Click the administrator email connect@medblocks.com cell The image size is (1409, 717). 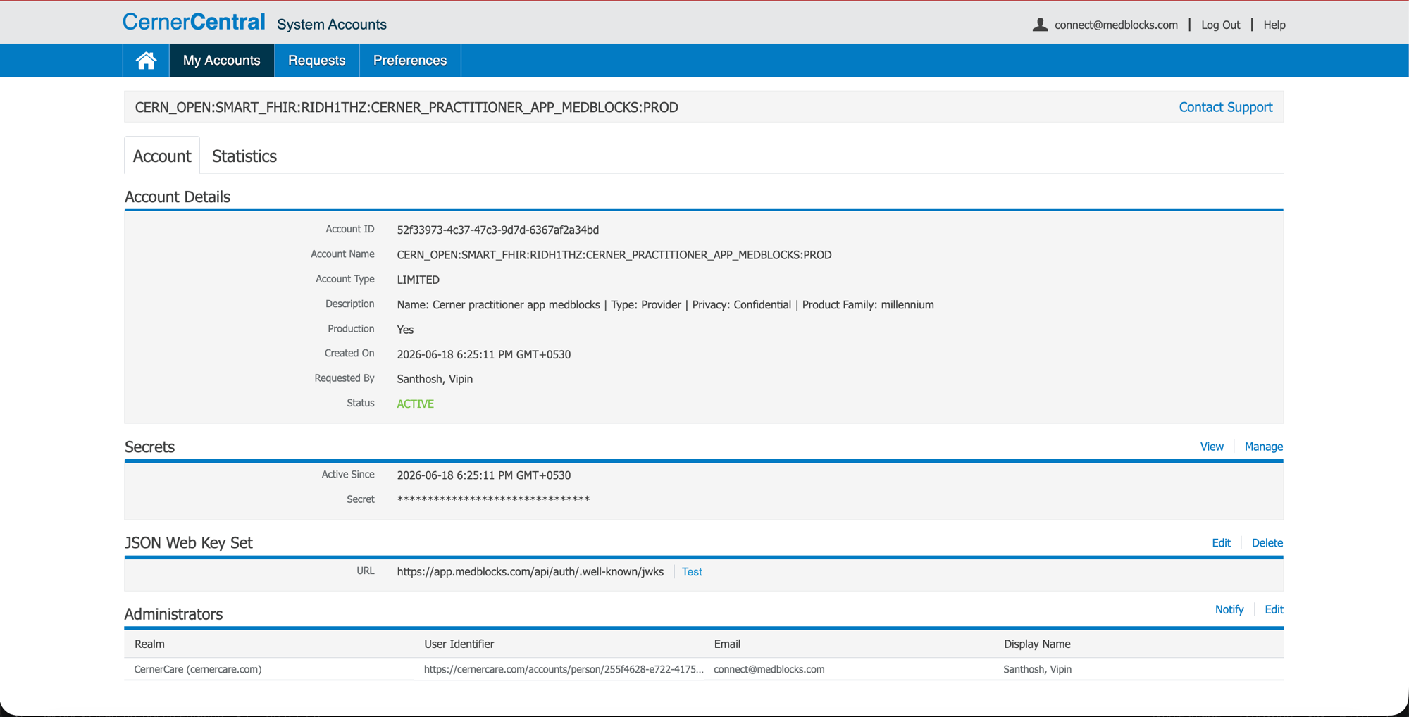(x=769, y=669)
